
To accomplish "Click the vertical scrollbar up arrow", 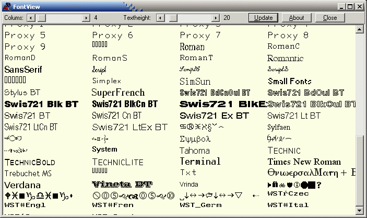I will [x=359, y=29].
